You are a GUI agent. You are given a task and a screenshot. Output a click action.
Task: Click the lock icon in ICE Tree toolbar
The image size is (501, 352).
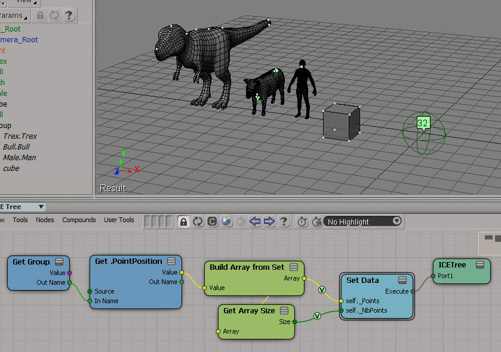coord(183,222)
